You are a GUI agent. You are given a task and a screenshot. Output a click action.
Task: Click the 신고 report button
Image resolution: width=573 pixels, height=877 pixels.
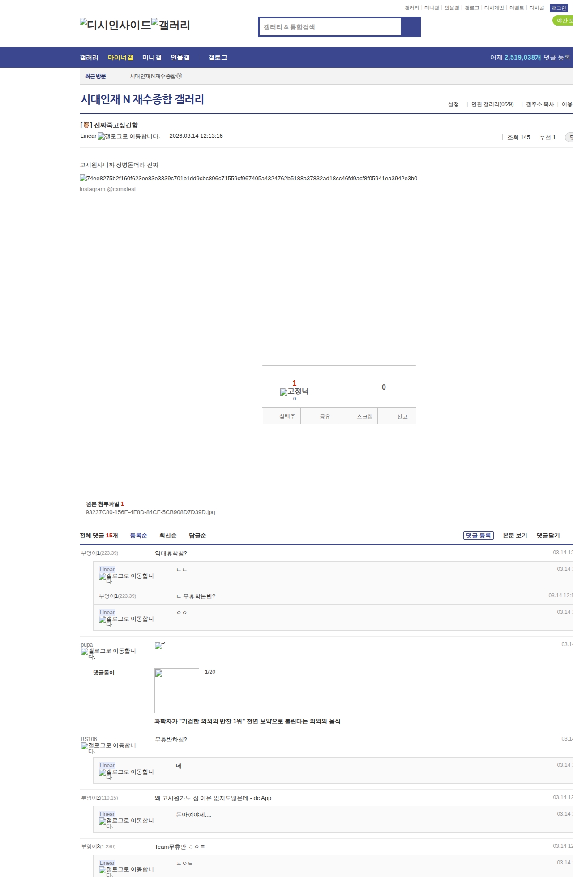coord(402,417)
